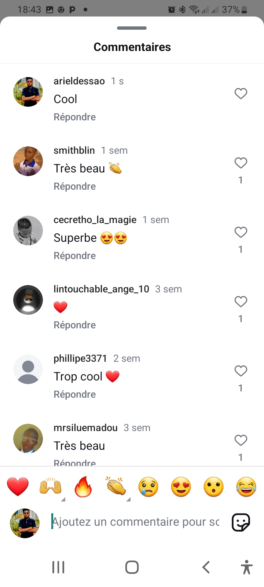This screenshot has width=264, height=587.
Task: Choose the clapping hands emoji
Action: pos(116,487)
